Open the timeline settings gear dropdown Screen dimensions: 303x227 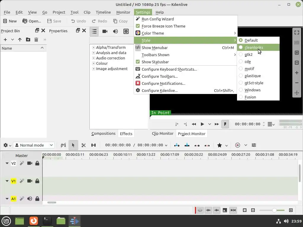[7, 145]
